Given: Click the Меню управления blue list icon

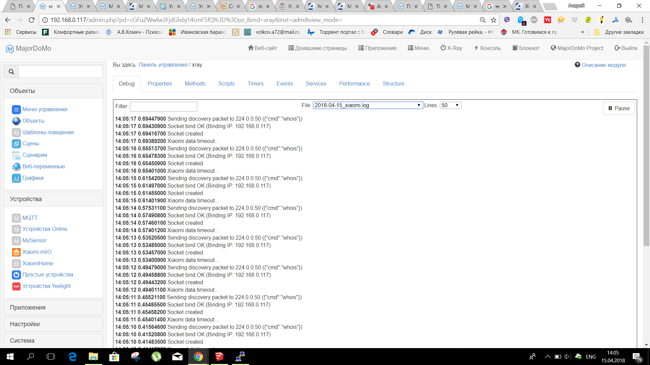Looking at the screenshot, I should (x=16, y=109).
